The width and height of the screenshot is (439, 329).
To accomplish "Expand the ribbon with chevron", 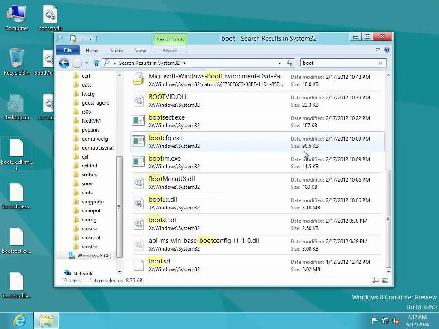I will point(378,50).
